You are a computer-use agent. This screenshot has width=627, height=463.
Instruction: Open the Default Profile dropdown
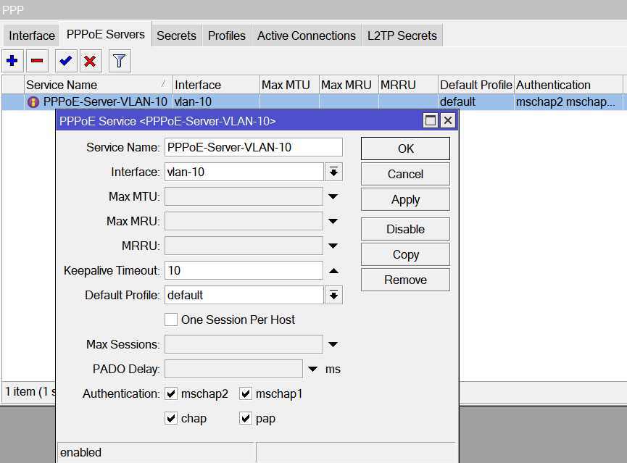coord(333,295)
